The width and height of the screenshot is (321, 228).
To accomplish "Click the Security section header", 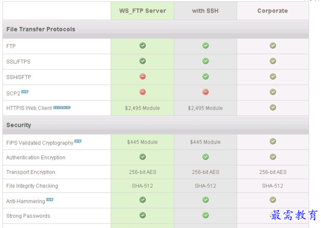I will tap(18, 125).
